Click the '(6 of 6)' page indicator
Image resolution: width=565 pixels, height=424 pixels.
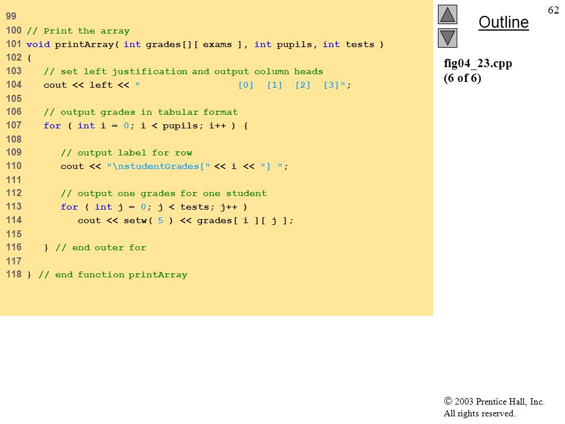point(463,78)
